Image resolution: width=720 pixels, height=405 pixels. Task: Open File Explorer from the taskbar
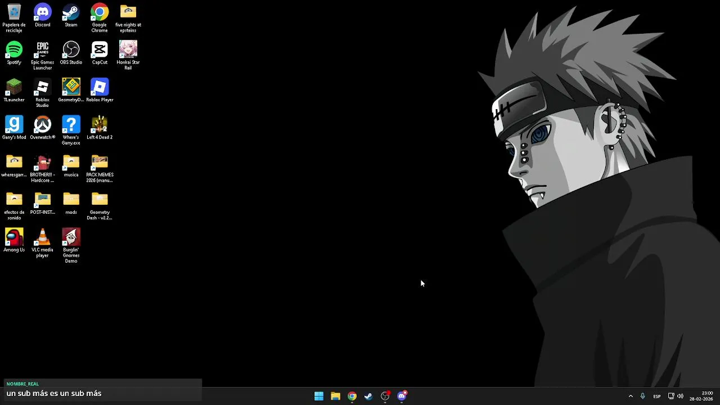pyautogui.click(x=335, y=396)
